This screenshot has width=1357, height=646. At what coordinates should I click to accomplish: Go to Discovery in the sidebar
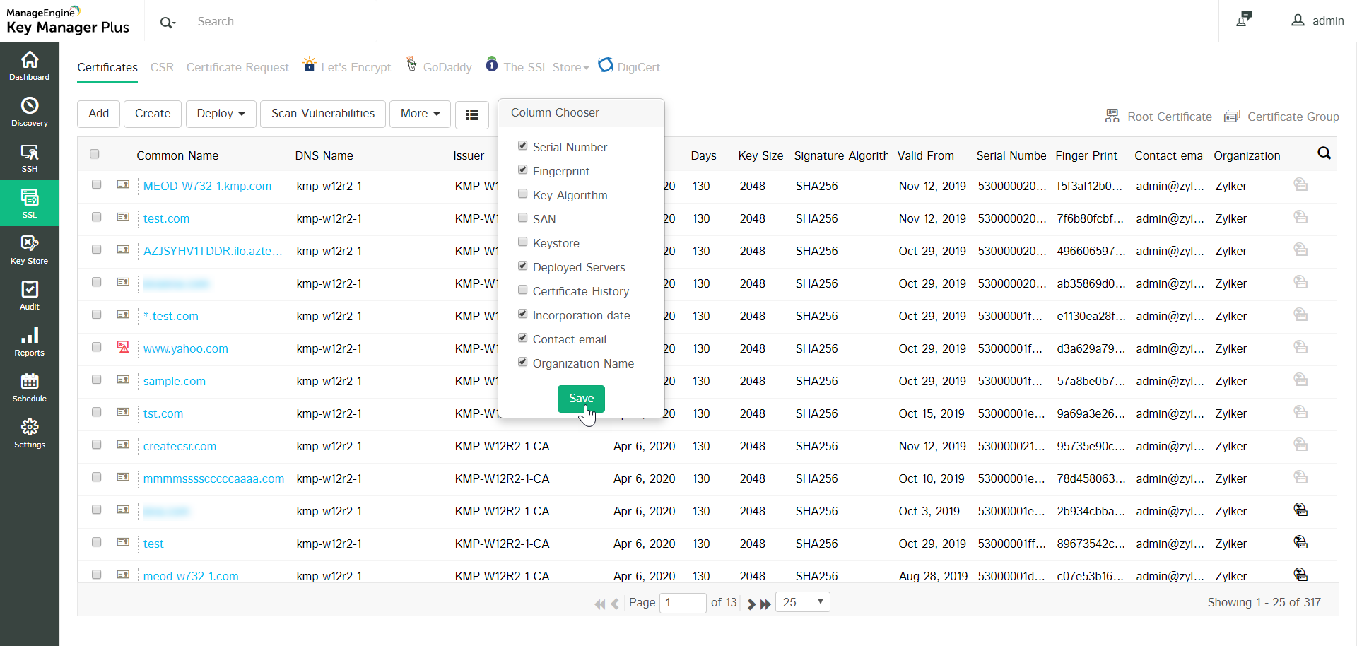coord(30,112)
